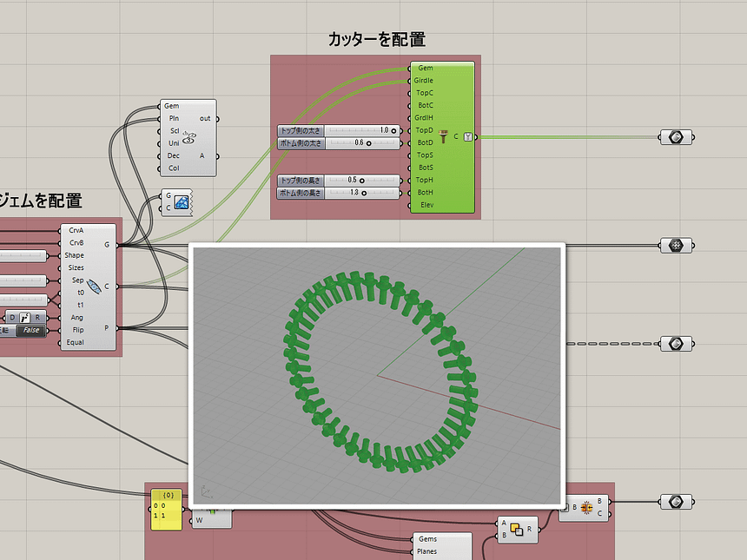The height and width of the screenshot is (560, 747).
Task: Click the ボトム側の太さ slider set to 0.6
Action: (339, 142)
